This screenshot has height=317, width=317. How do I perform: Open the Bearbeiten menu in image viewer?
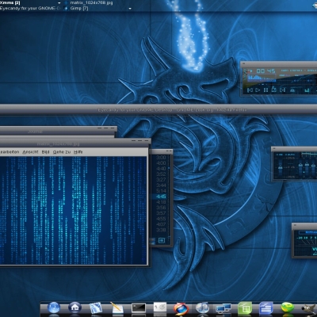coord(10,152)
